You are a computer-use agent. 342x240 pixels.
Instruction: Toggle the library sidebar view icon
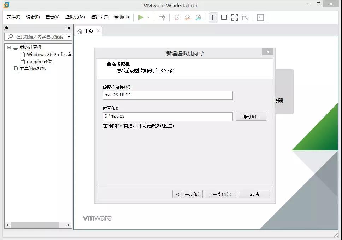(213, 17)
